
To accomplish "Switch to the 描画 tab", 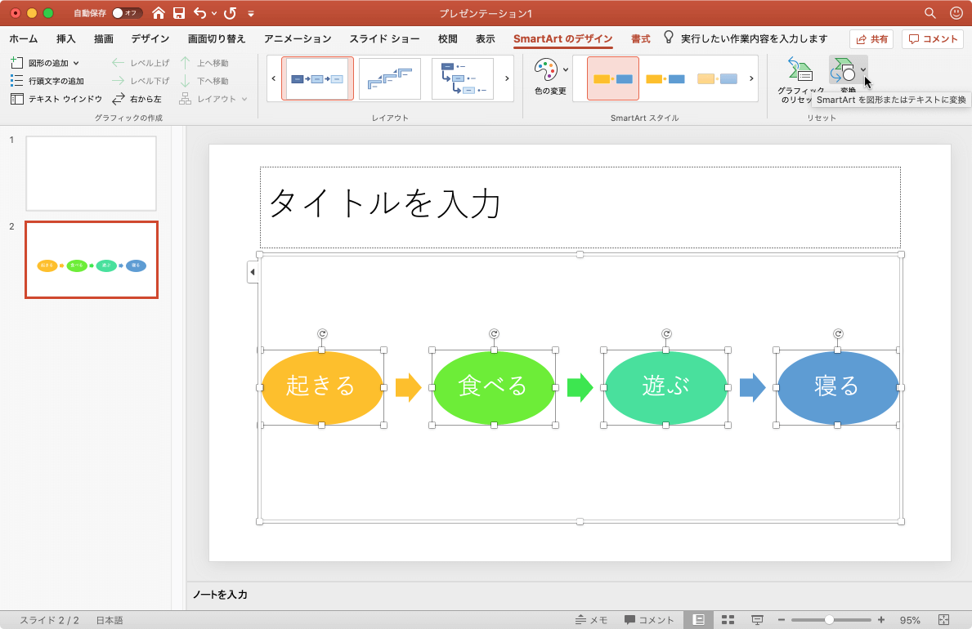I will tap(104, 39).
